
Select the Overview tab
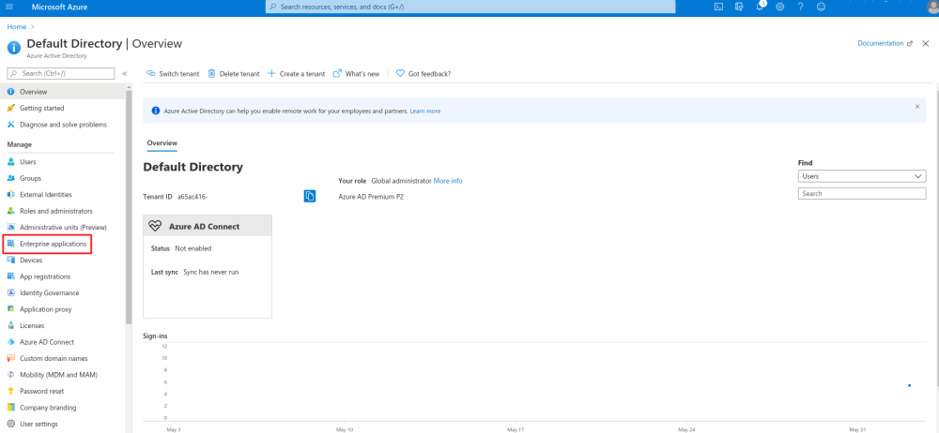162,142
